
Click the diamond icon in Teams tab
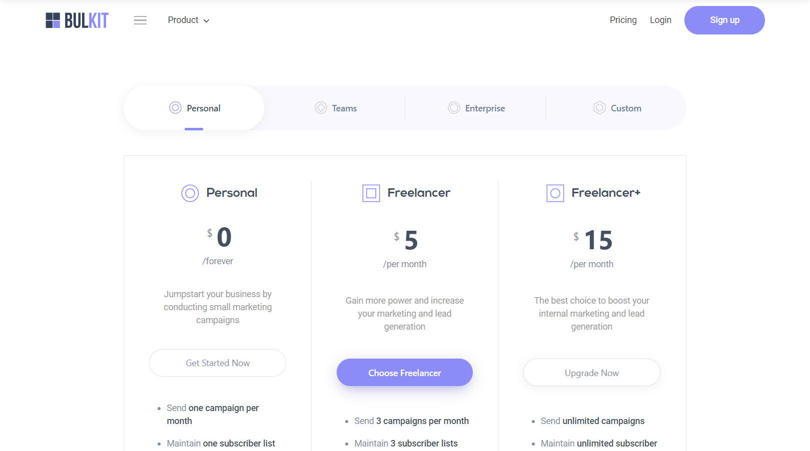pos(321,108)
